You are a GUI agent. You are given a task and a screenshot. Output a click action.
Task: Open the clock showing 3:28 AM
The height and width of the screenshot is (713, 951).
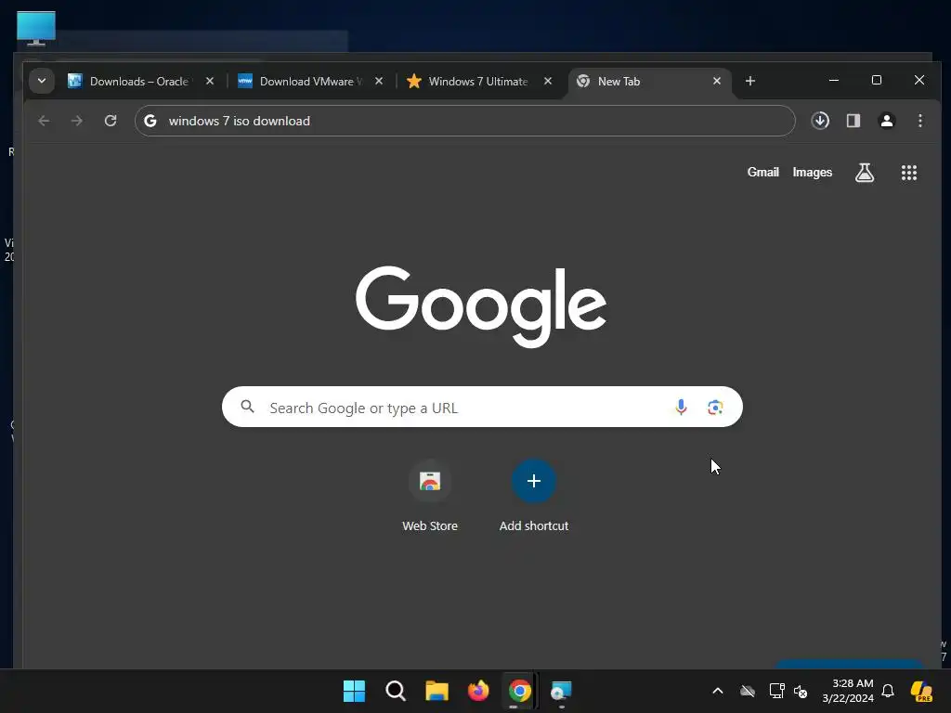847,691
